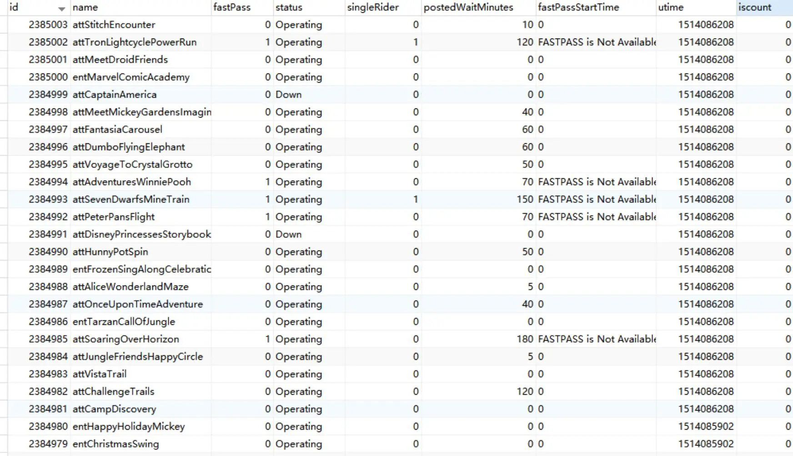Click the attTronLightcyclePowerRun name cell
Image resolution: width=793 pixels, height=456 pixels.
(x=141, y=42)
